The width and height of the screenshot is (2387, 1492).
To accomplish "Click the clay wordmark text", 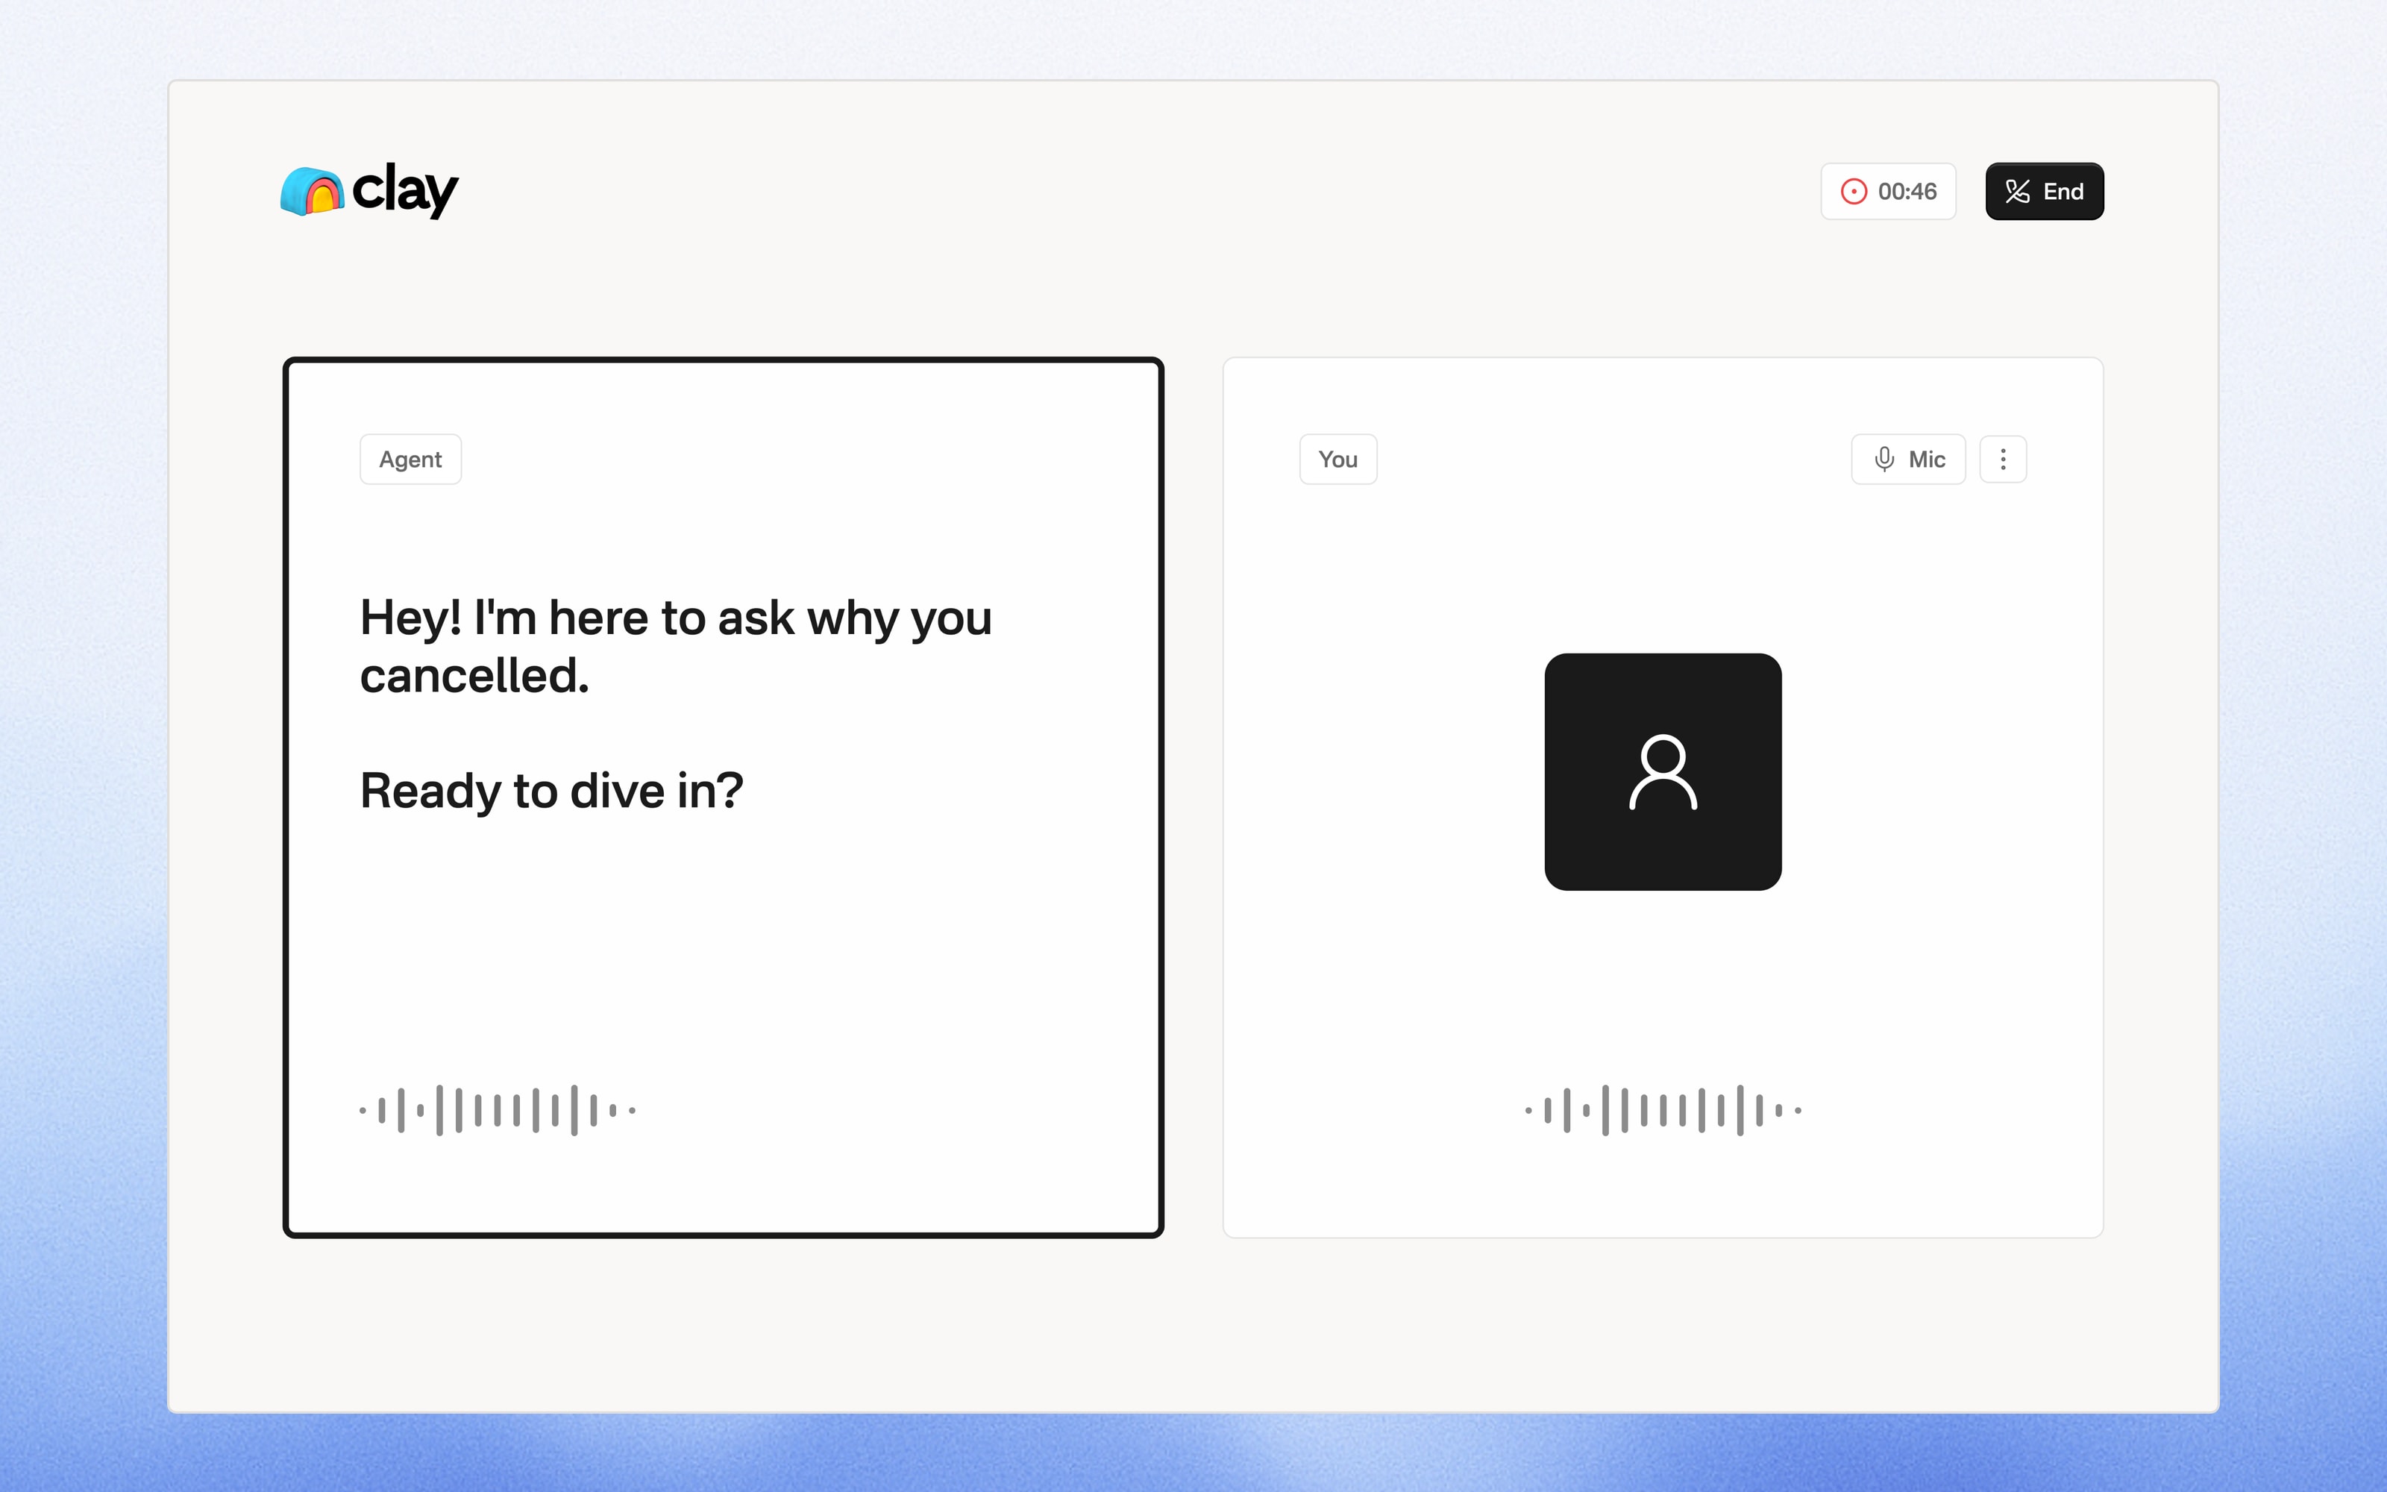I will tap(405, 189).
